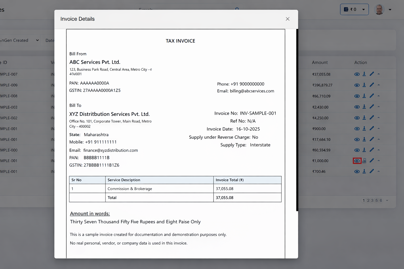Open the page size chevron beside pagination

pyautogui.click(x=387, y=200)
